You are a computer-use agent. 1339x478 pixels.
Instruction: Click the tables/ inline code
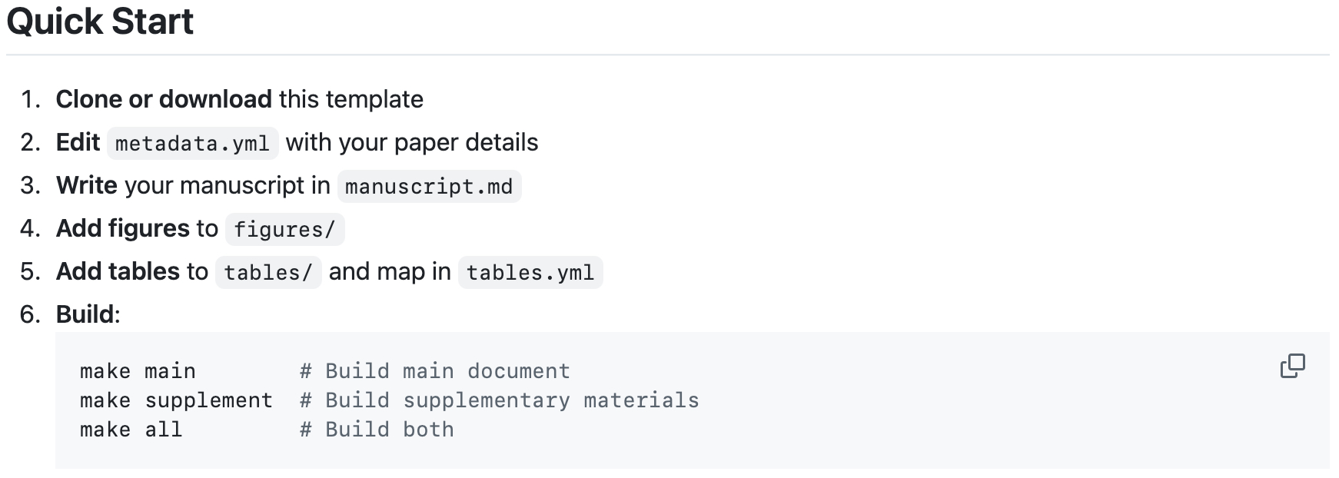267,273
